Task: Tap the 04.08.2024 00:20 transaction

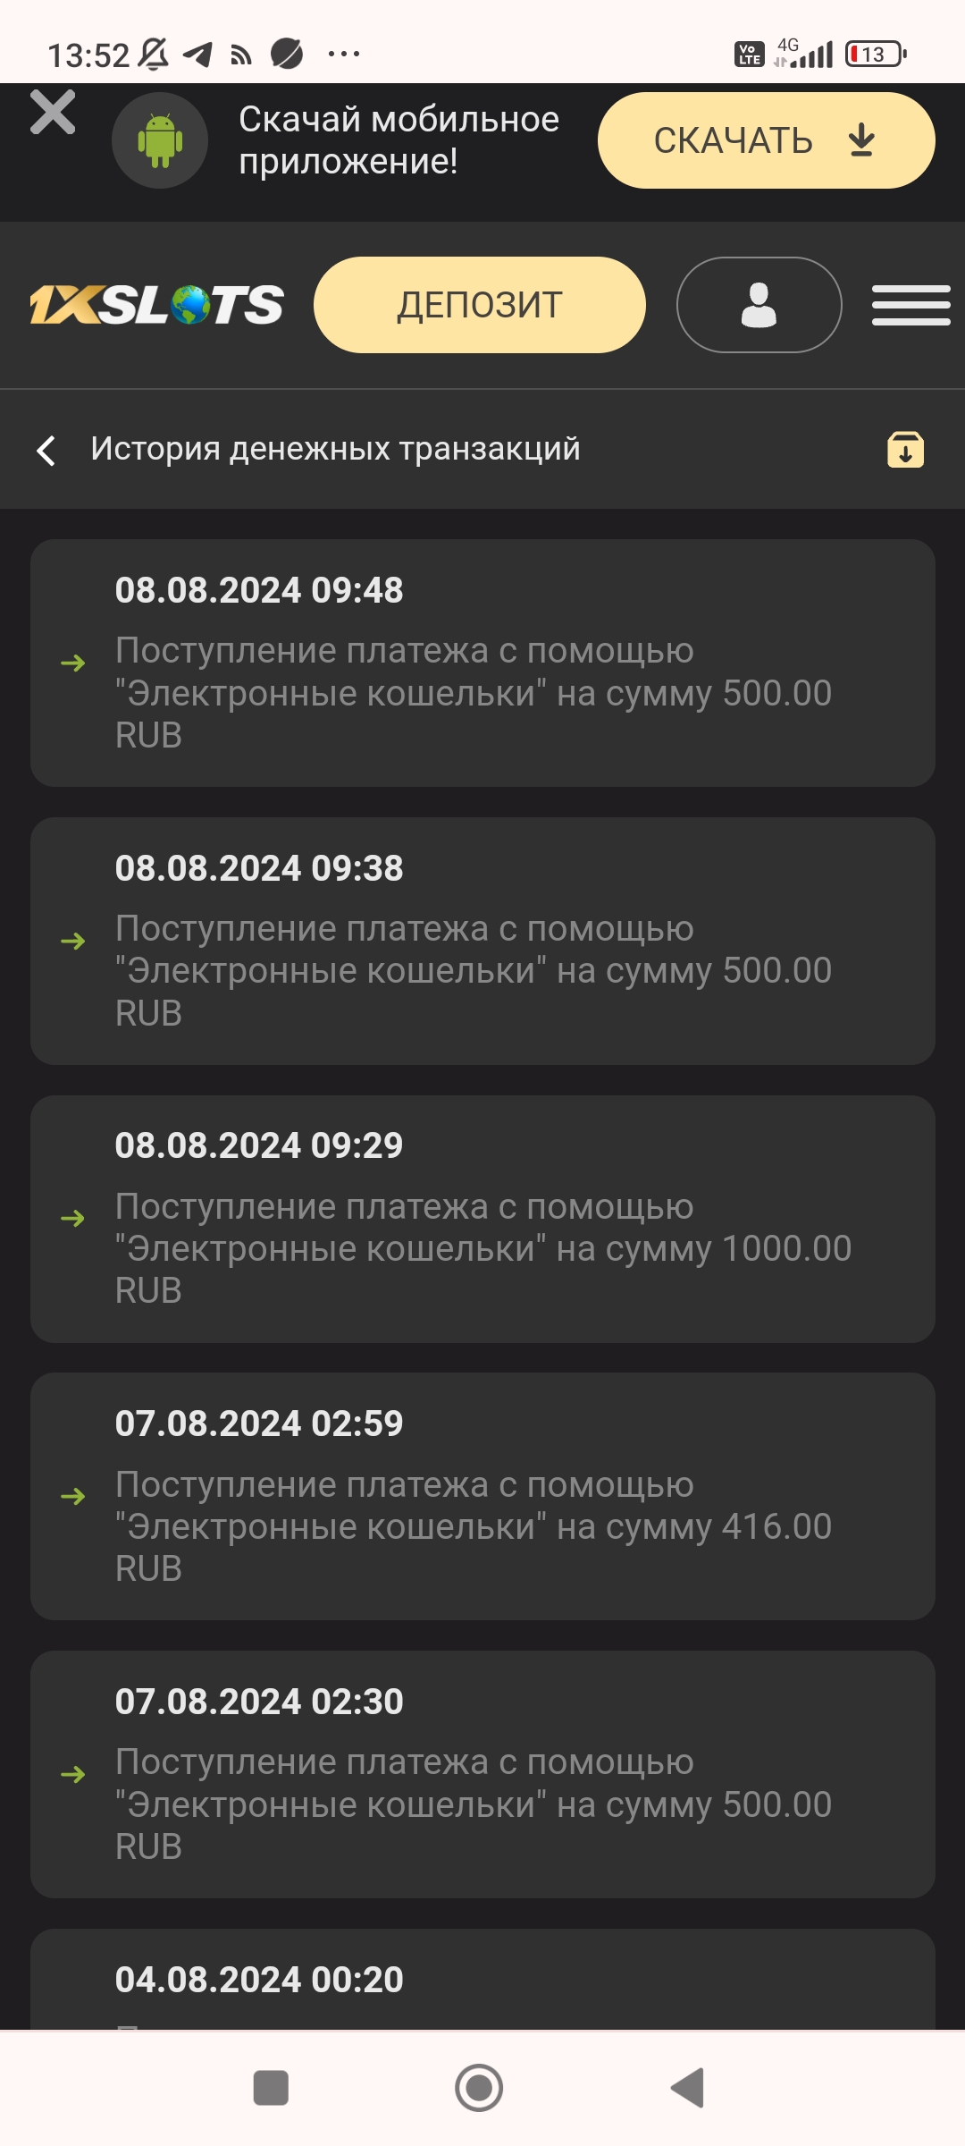Action: pyautogui.click(x=482, y=1979)
